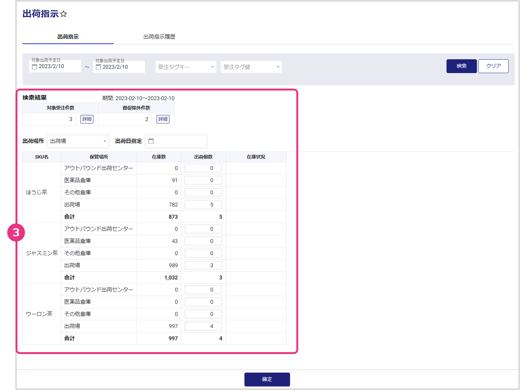Click the favorite star next to 出荷指示 title
This screenshot has height=390, width=520.
click(64, 14)
